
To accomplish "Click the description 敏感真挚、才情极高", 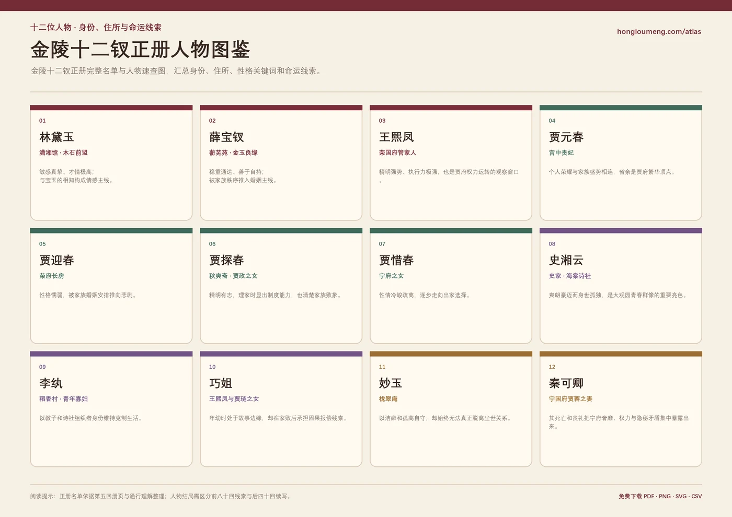I will tap(66, 172).
